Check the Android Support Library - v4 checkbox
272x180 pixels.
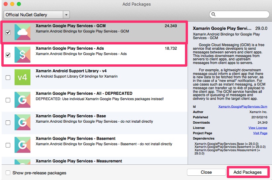tap(8, 78)
